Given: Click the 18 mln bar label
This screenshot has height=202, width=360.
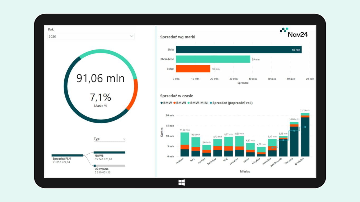Looking at the screenshot, I should pos(216,69).
